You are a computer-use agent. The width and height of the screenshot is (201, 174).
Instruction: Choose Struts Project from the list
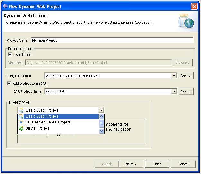pyautogui.click(x=58, y=128)
